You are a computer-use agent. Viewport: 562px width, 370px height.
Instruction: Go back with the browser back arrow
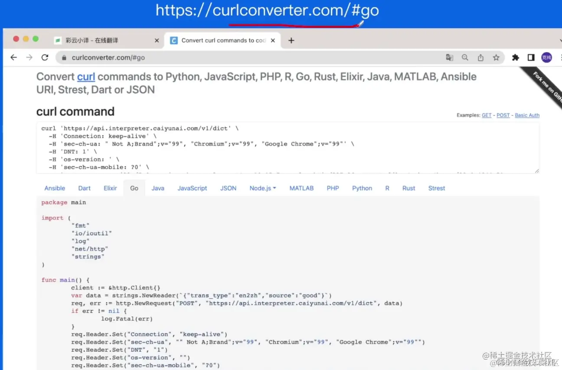[14, 58]
